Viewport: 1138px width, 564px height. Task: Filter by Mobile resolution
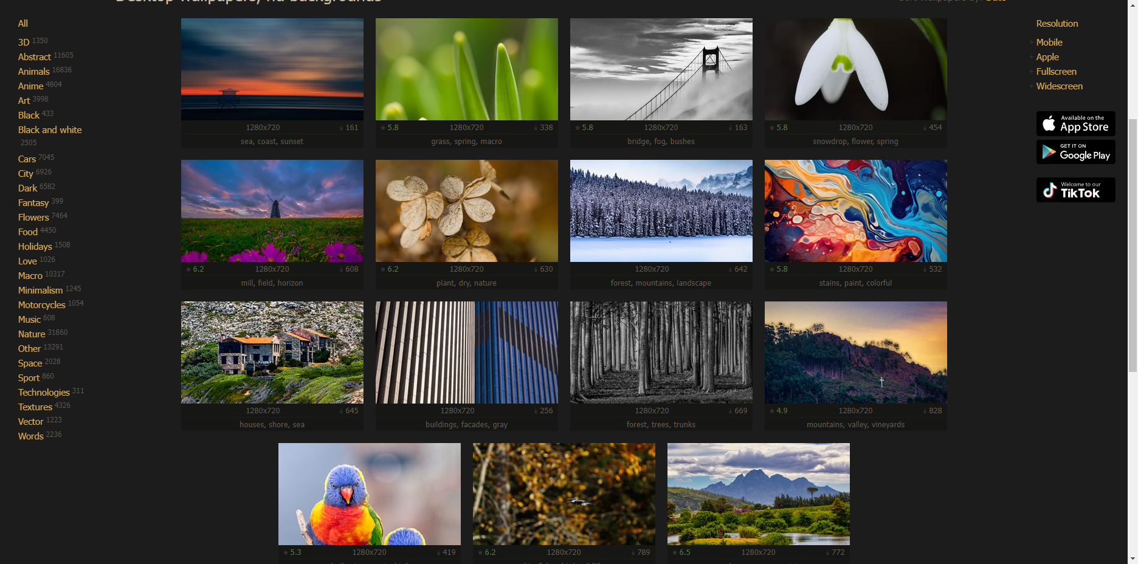(x=1049, y=43)
